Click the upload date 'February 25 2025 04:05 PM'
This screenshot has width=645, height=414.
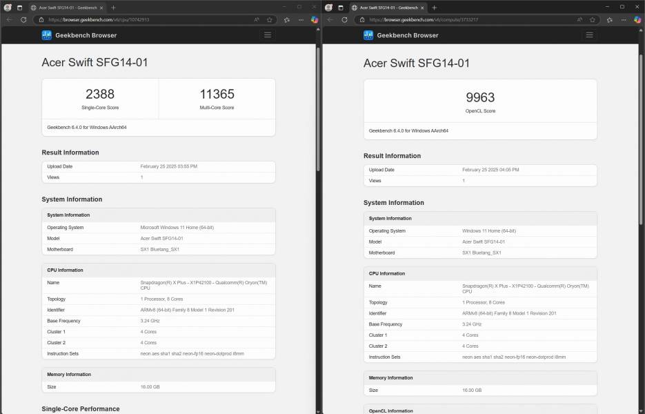[490, 170]
